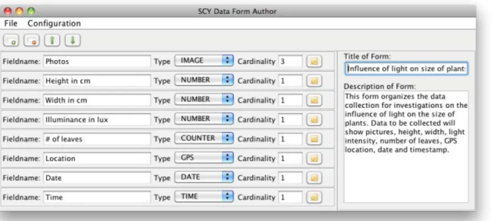Open the yellow details icon for Time row

pyautogui.click(x=314, y=197)
